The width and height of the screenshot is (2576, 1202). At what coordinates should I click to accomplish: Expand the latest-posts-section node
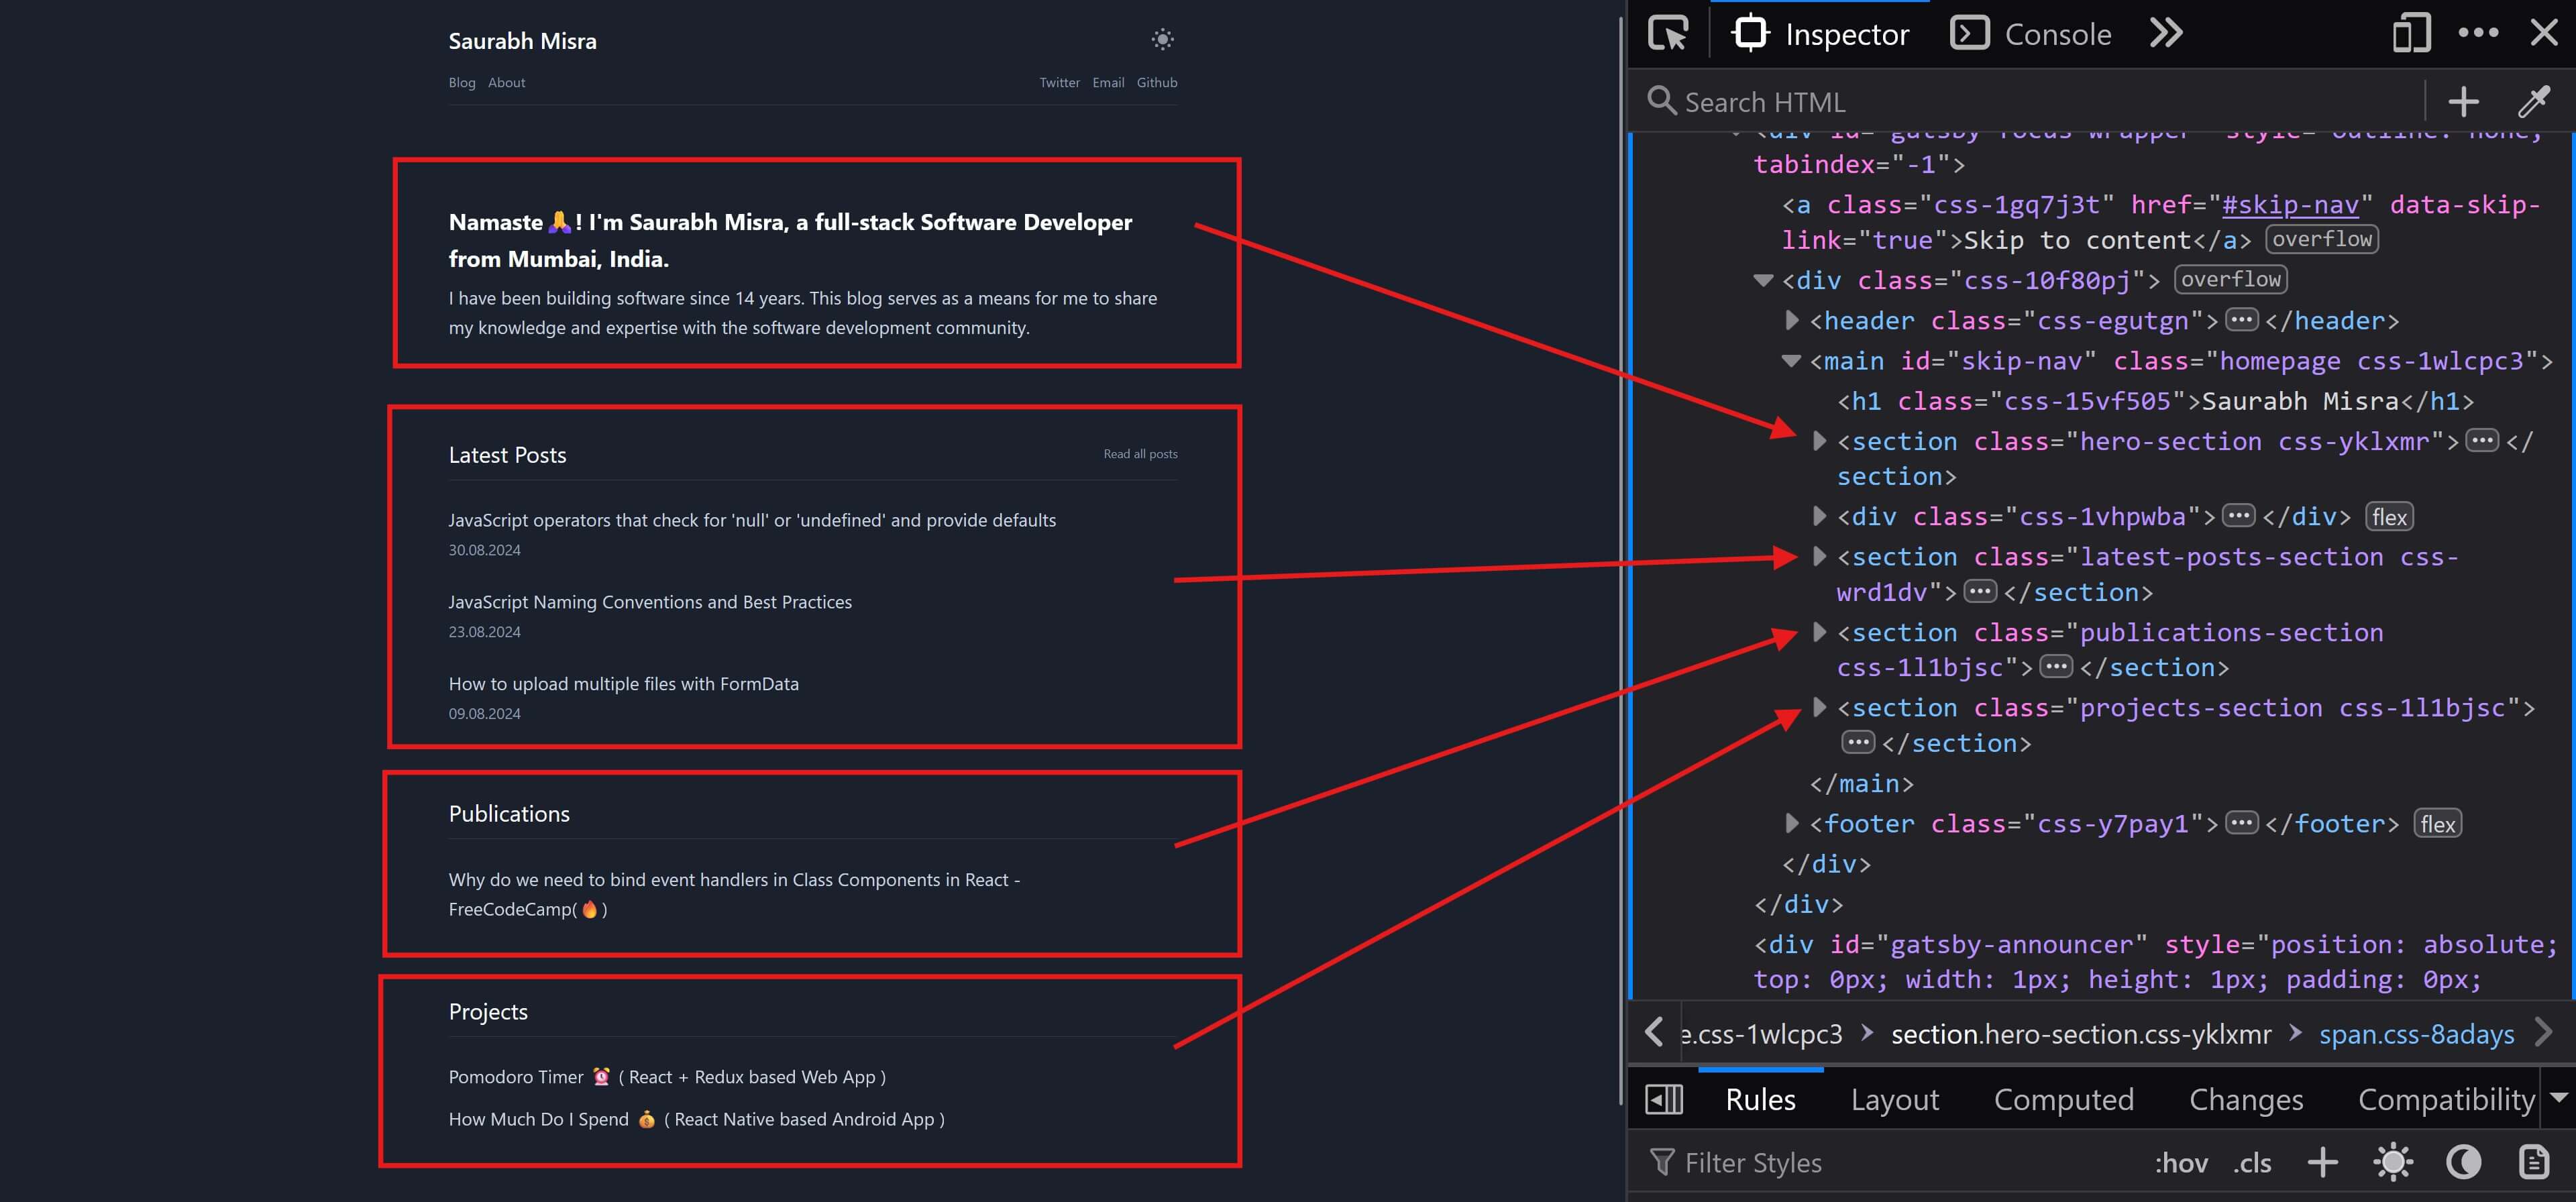coord(1820,556)
